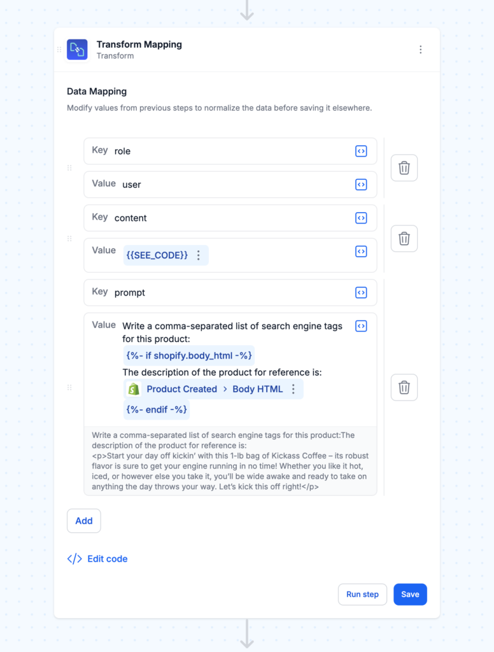
Task: Click the code icon on the content Key field
Action: tap(361, 217)
